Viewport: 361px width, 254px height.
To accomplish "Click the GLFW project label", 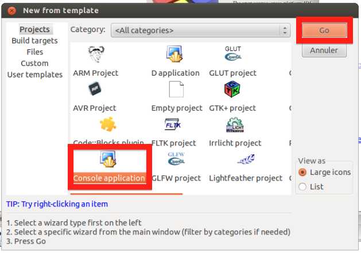I will tap(176, 178).
